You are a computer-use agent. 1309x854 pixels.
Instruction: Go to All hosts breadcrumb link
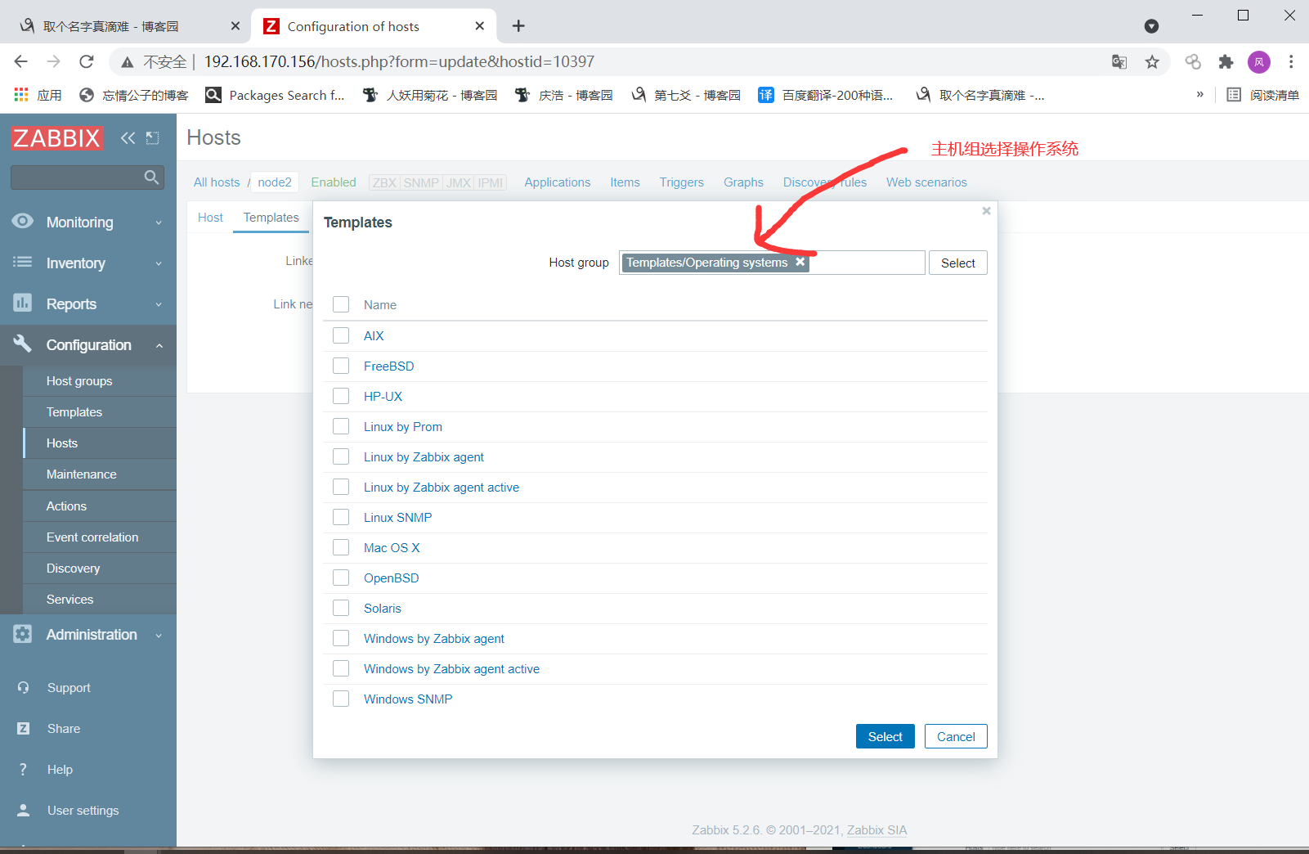pos(217,182)
